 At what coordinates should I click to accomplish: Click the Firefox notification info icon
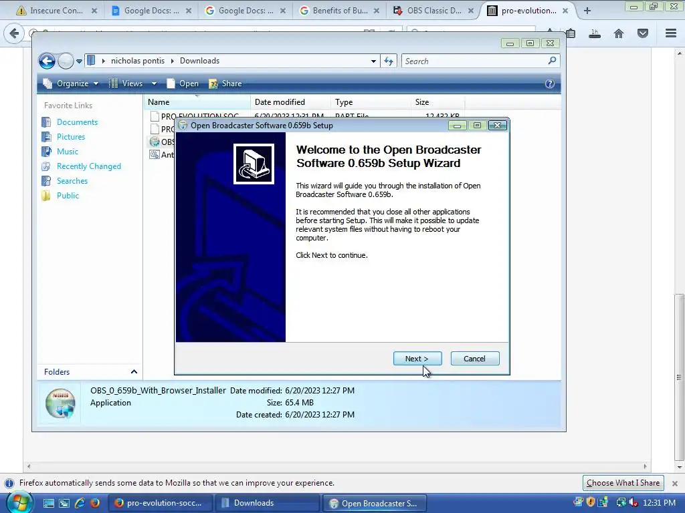9,484
